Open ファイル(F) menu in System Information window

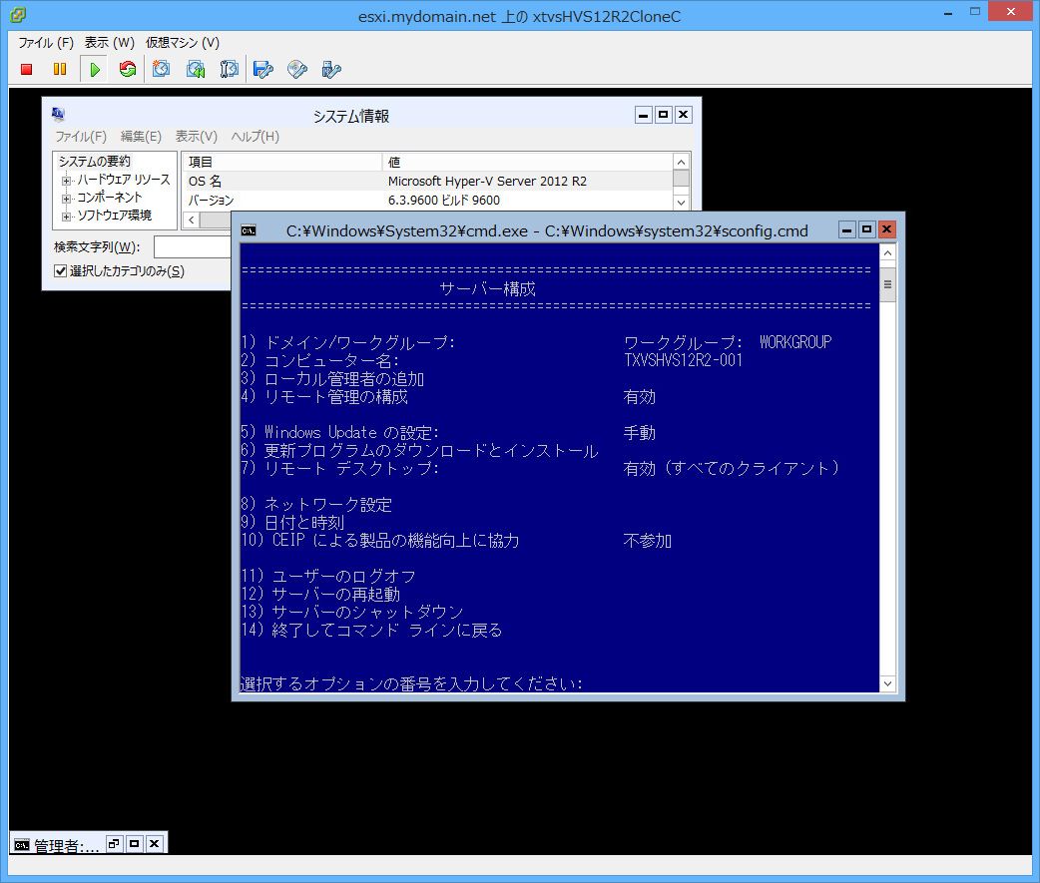pyautogui.click(x=81, y=137)
